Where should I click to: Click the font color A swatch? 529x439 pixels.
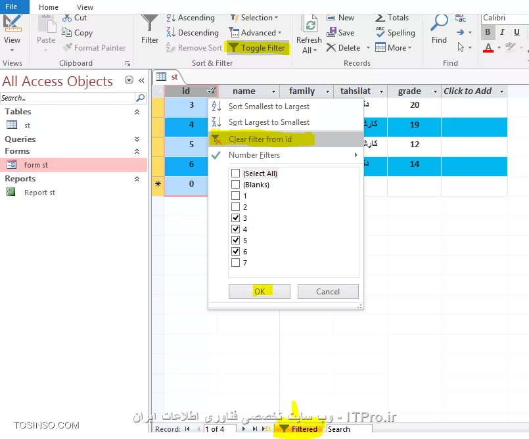(488, 48)
